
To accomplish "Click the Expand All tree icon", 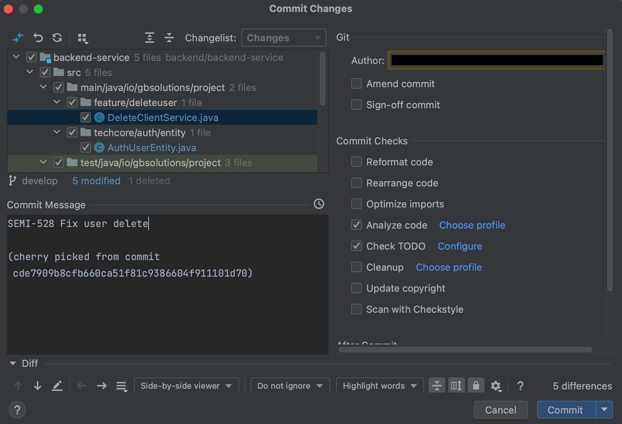I will point(150,38).
